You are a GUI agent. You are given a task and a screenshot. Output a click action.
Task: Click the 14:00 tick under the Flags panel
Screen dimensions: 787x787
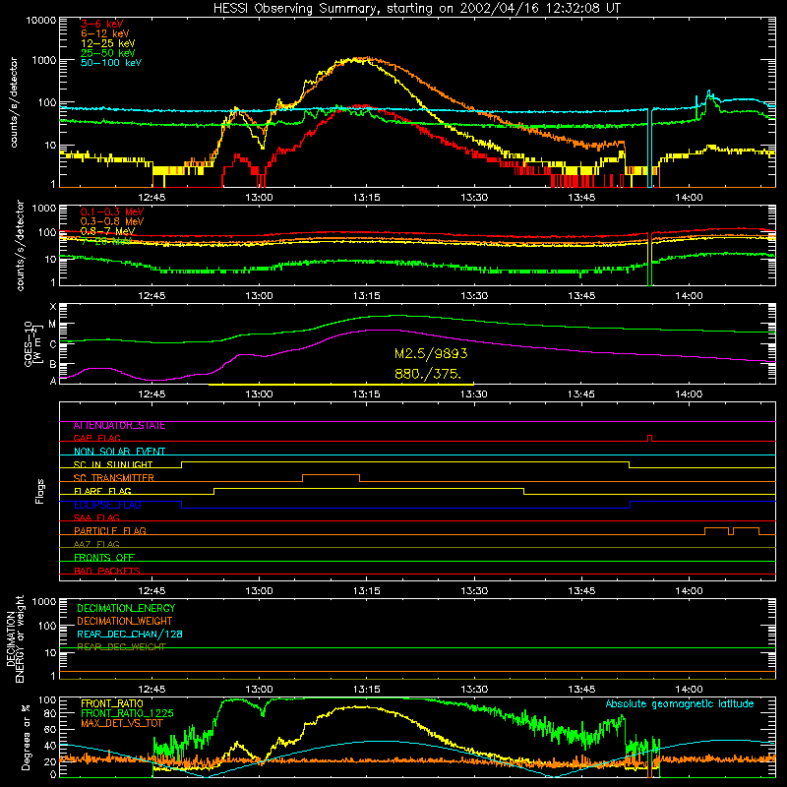[689, 591]
